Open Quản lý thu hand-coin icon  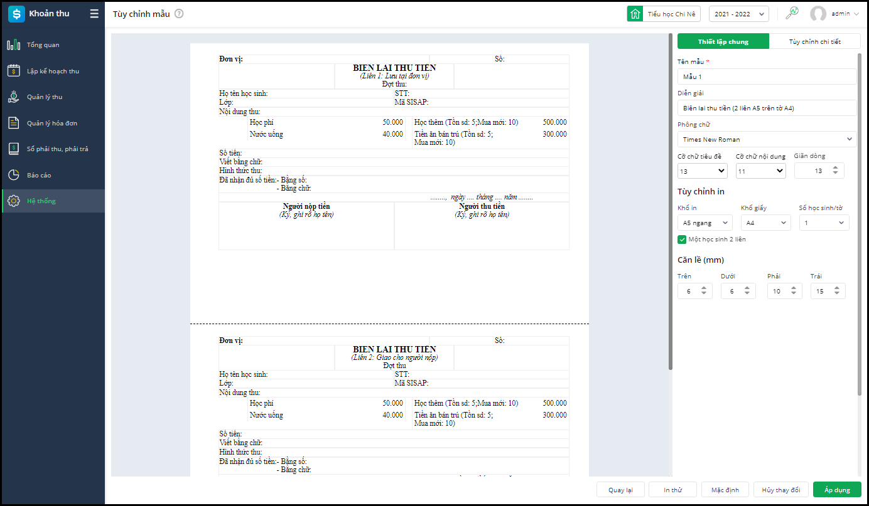pyautogui.click(x=14, y=97)
